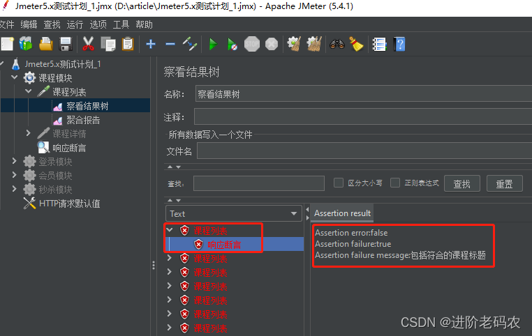
Task: Open the 文件 menu
Action: 7,24
